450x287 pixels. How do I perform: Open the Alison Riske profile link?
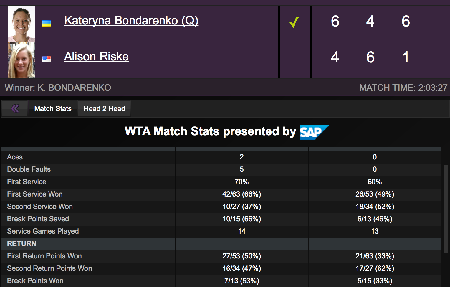click(96, 57)
